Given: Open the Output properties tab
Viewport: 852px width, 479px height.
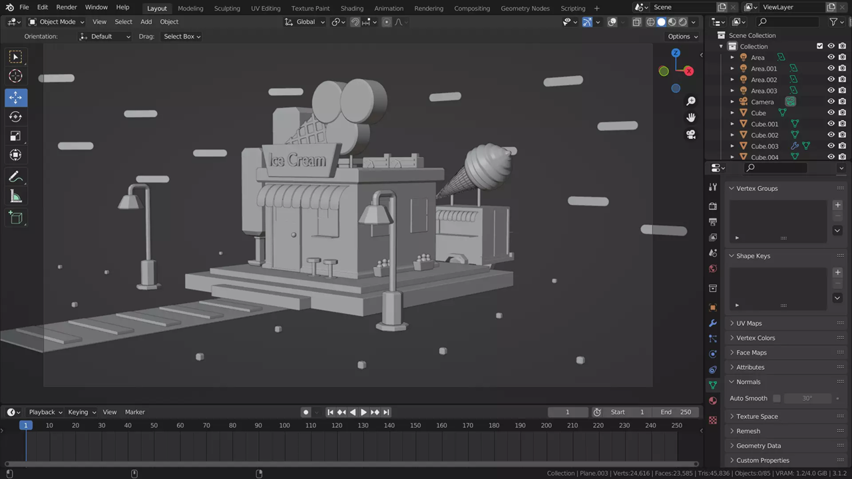Looking at the screenshot, I should tap(713, 222).
